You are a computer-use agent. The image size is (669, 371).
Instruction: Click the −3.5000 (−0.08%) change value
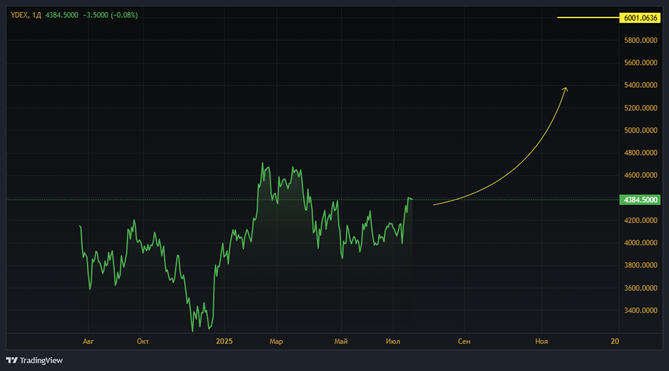(110, 15)
